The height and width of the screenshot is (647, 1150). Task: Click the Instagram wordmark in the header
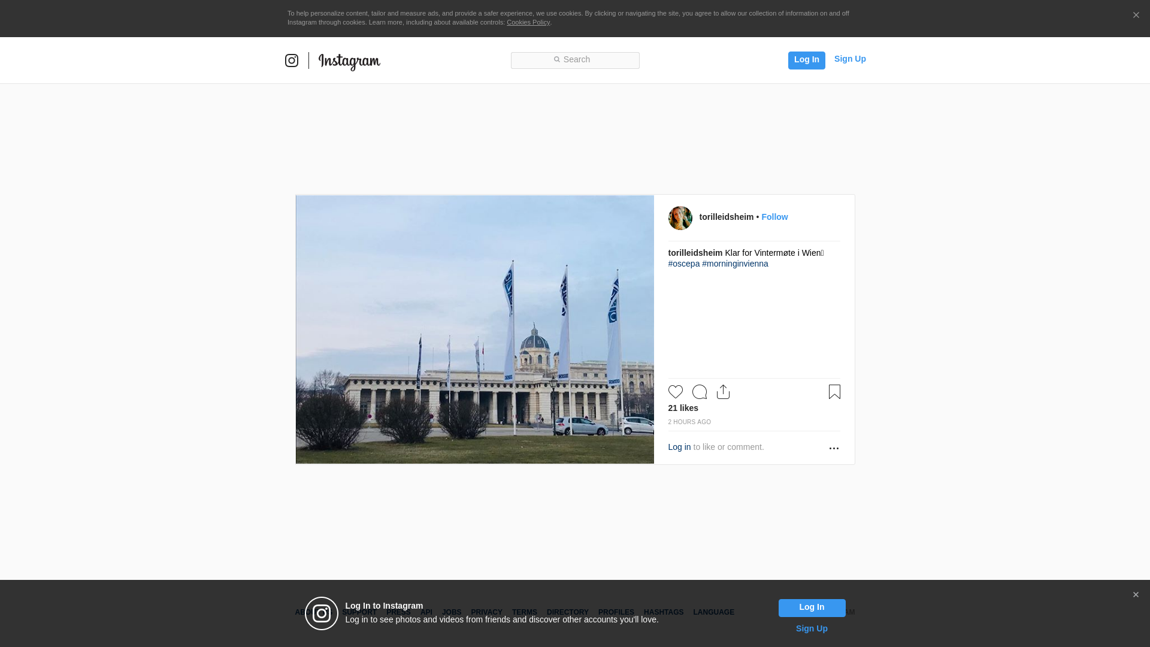[349, 62]
